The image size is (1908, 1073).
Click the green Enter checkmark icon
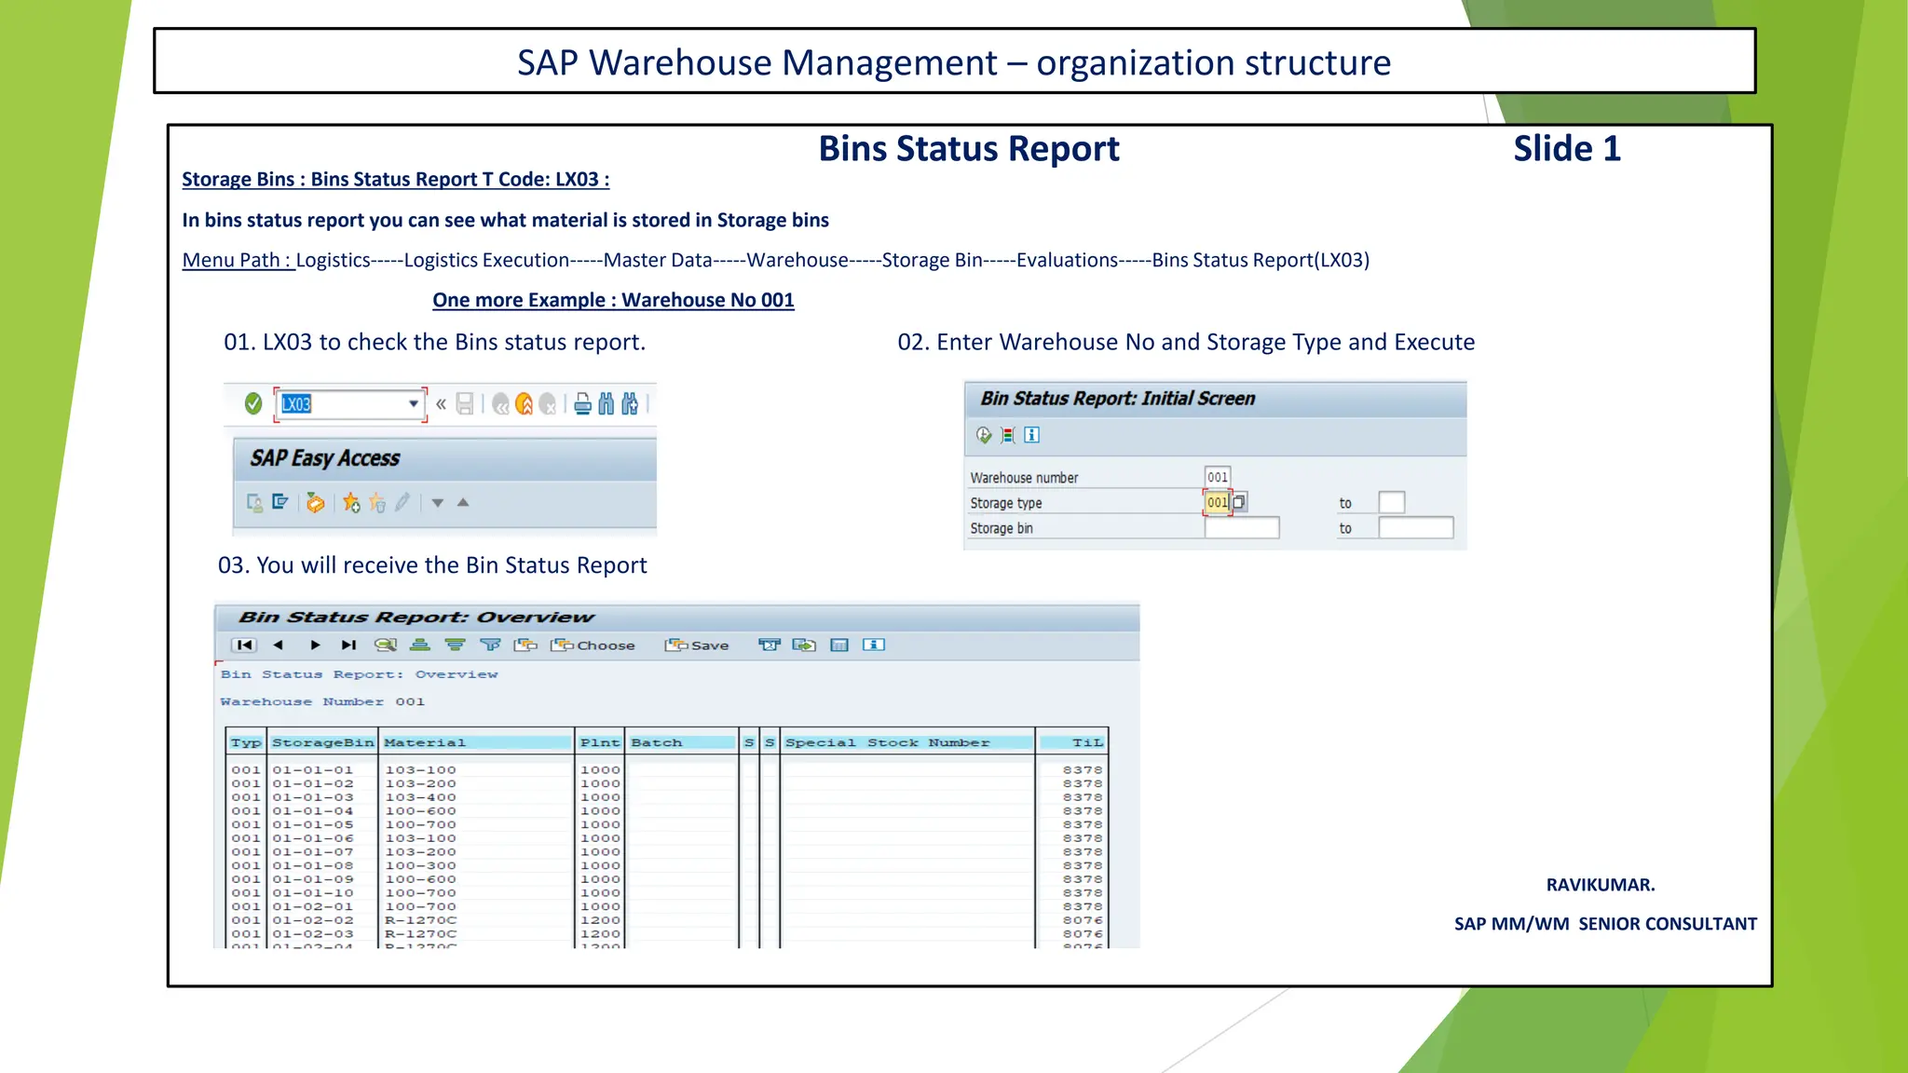tap(252, 403)
